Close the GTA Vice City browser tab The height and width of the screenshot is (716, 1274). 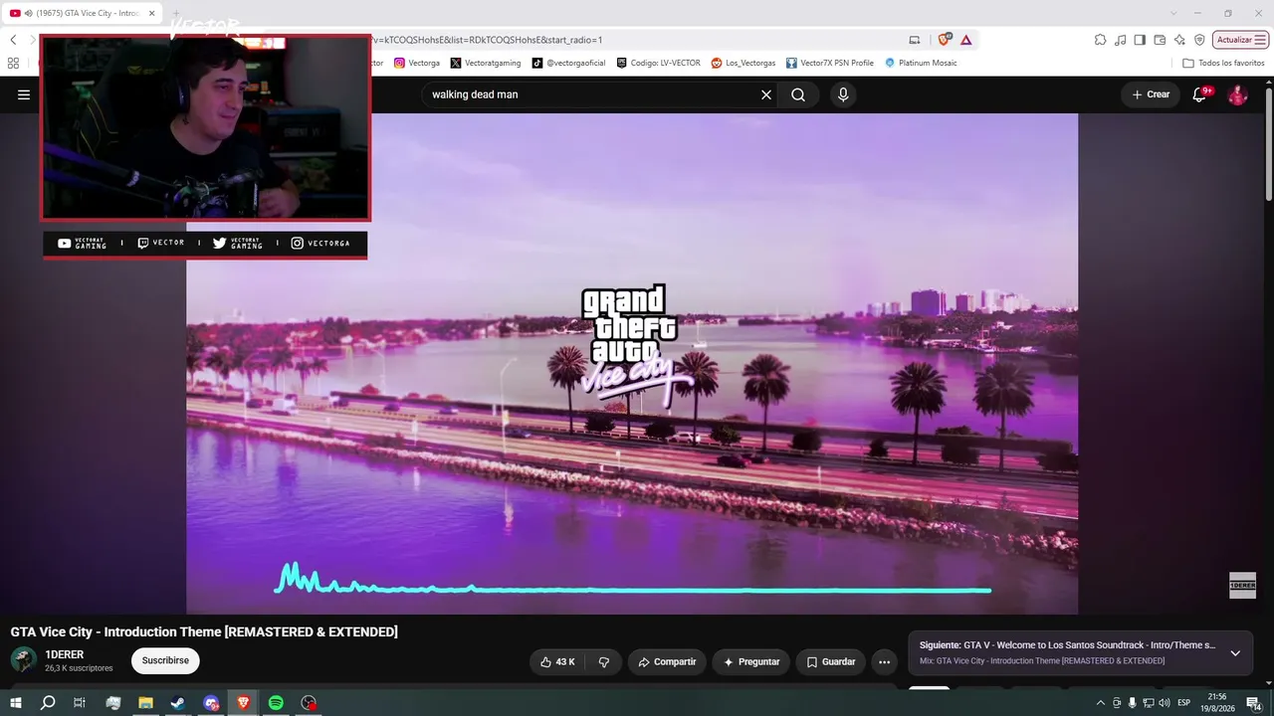[152, 13]
